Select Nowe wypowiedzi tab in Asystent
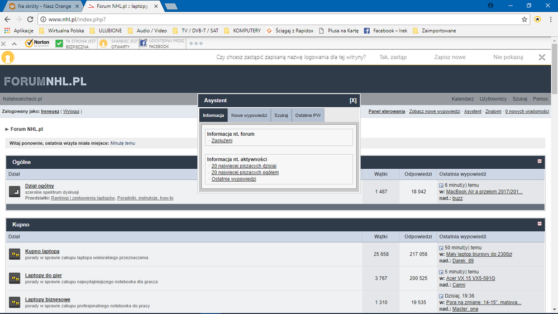 click(x=249, y=115)
